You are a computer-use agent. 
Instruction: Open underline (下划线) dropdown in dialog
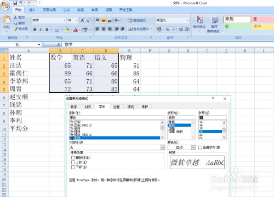[162, 147]
